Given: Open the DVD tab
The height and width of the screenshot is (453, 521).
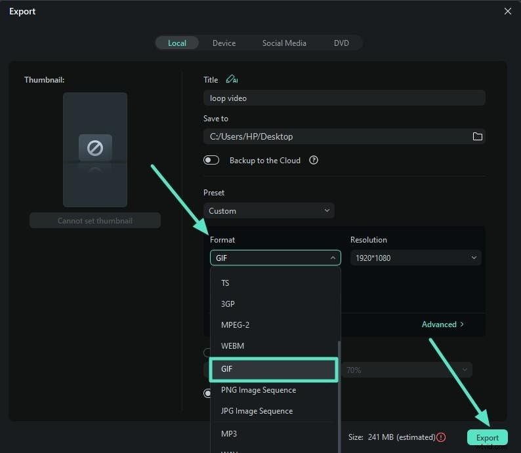Looking at the screenshot, I should pos(341,43).
